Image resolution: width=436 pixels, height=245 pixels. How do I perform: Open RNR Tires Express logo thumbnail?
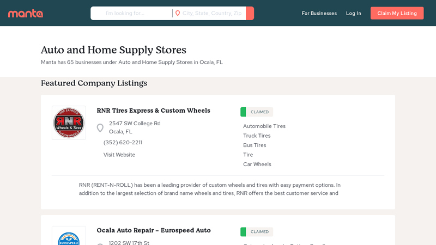(x=69, y=123)
